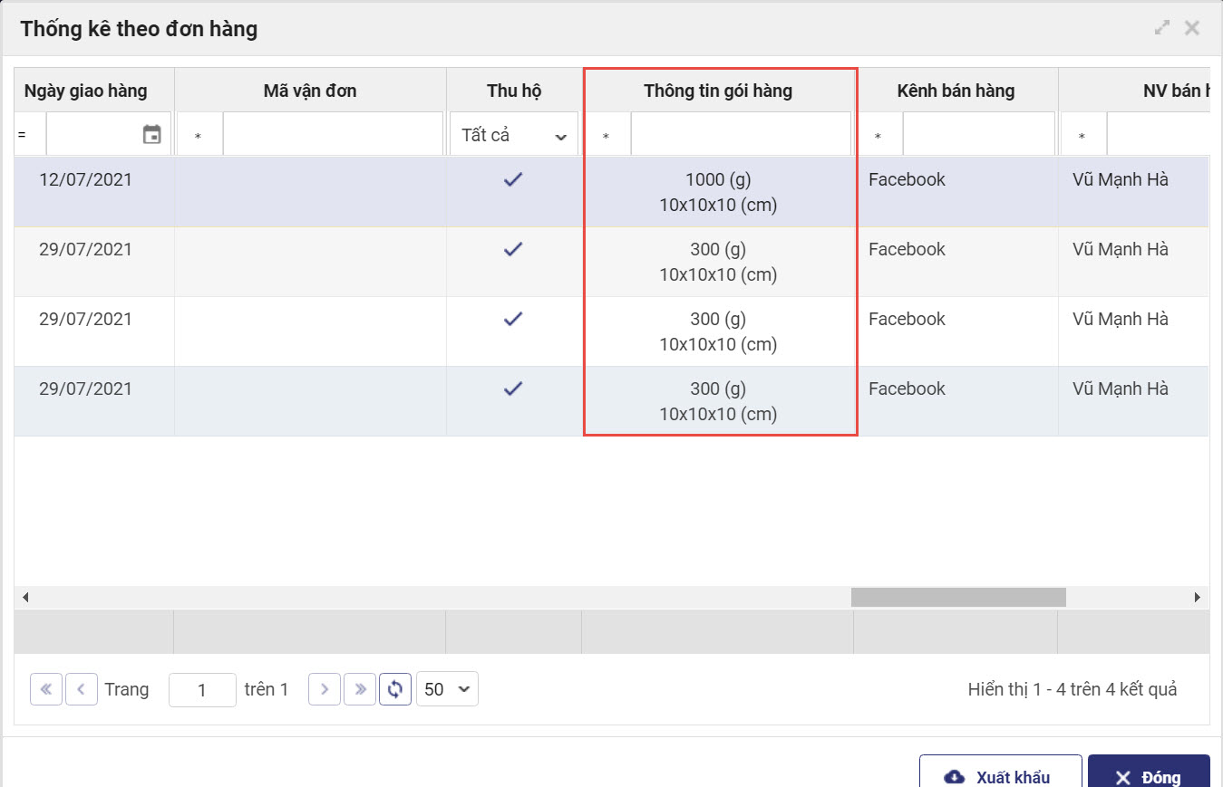Click the horizontal scrollbar thumb
The image size is (1223, 787).
coord(957,597)
